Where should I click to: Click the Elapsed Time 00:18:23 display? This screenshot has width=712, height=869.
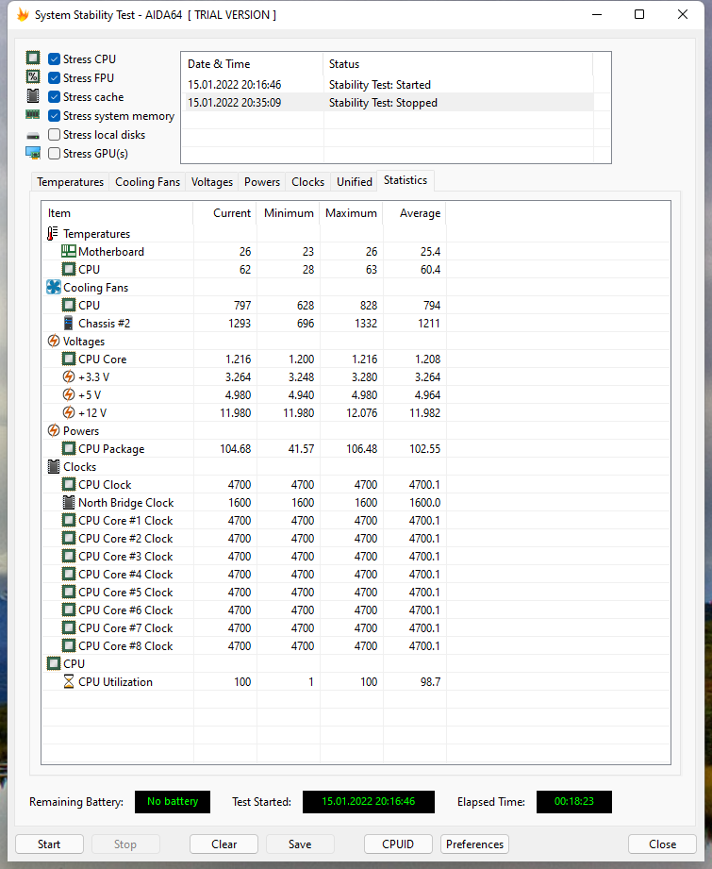pos(574,801)
